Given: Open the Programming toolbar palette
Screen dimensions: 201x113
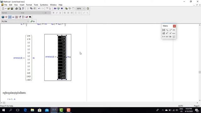Looking at the screenshot, I should coord(23,17).
